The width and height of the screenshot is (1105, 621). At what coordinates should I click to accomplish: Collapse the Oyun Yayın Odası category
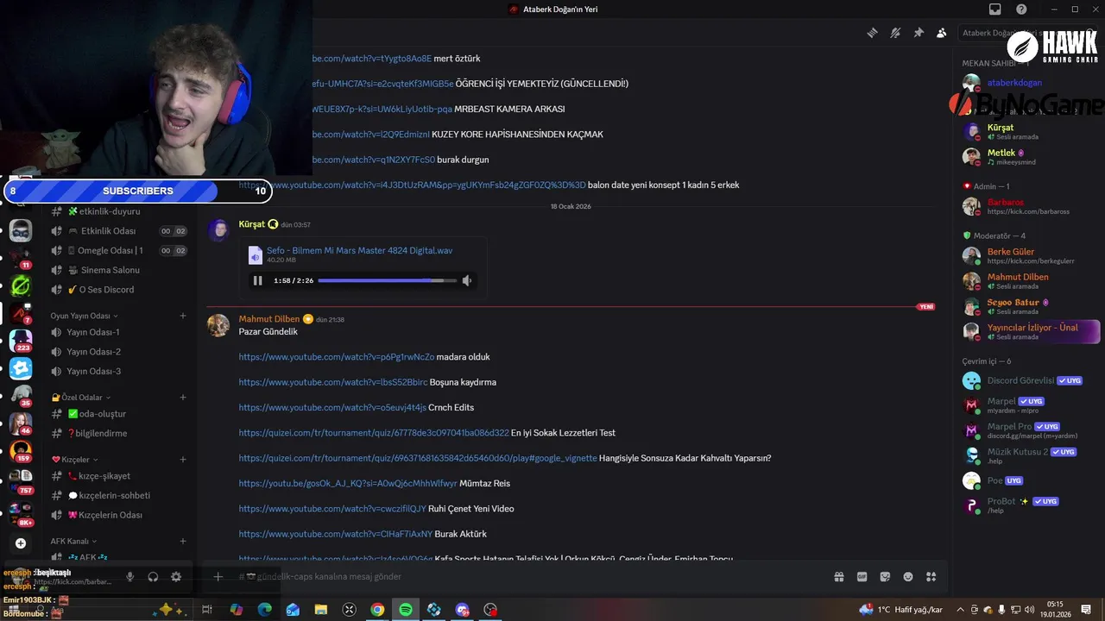click(84, 316)
